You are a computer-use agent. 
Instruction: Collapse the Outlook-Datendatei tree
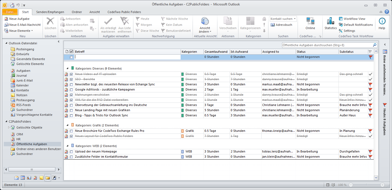7,43
